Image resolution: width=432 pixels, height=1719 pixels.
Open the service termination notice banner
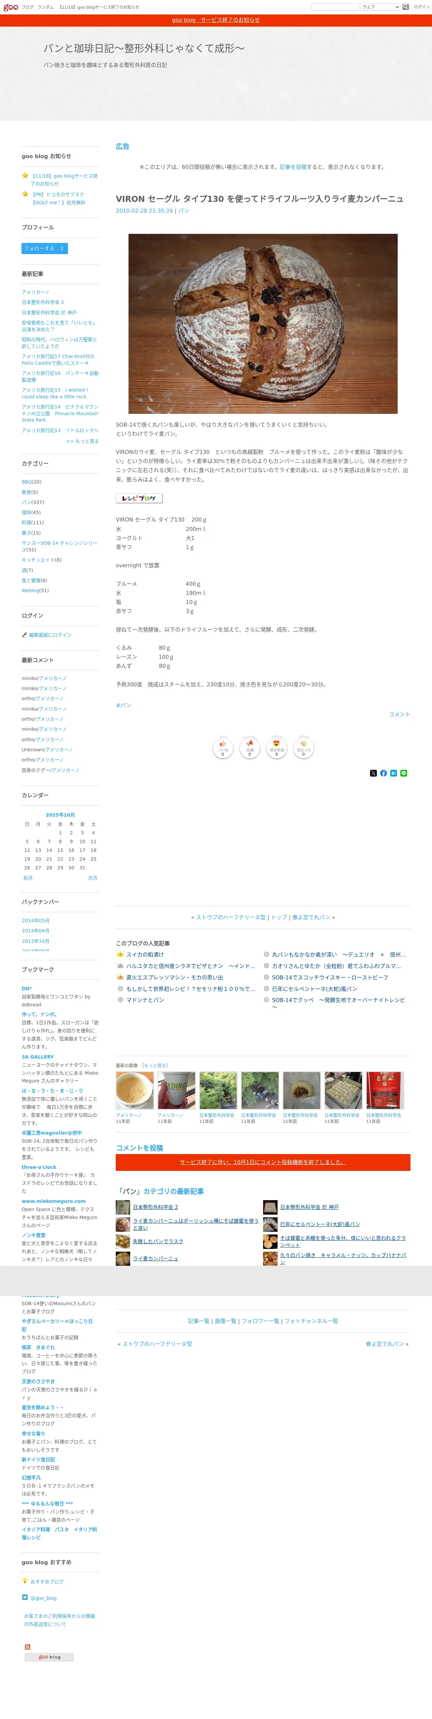click(x=216, y=20)
